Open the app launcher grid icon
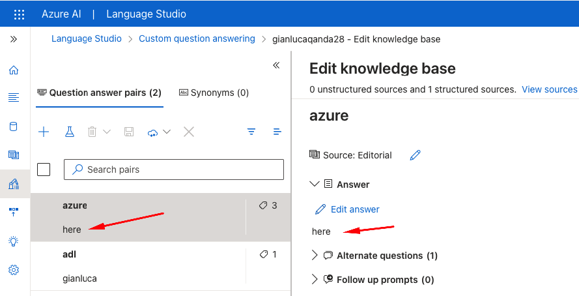This screenshot has width=579, height=296. 19,14
